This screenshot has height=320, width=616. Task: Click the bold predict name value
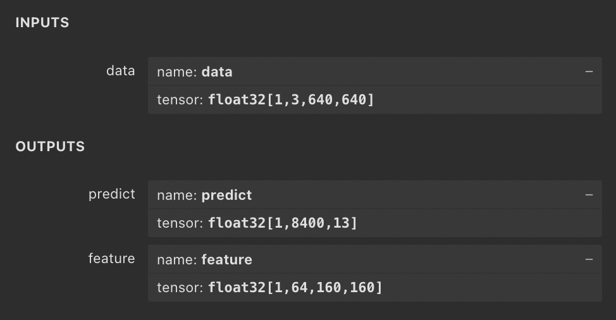226,195
